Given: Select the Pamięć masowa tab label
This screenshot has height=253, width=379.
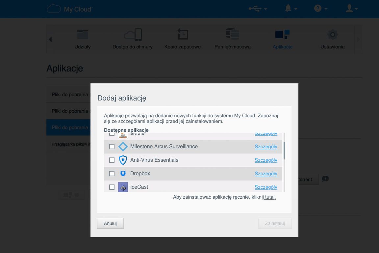Looking at the screenshot, I should point(233,47).
